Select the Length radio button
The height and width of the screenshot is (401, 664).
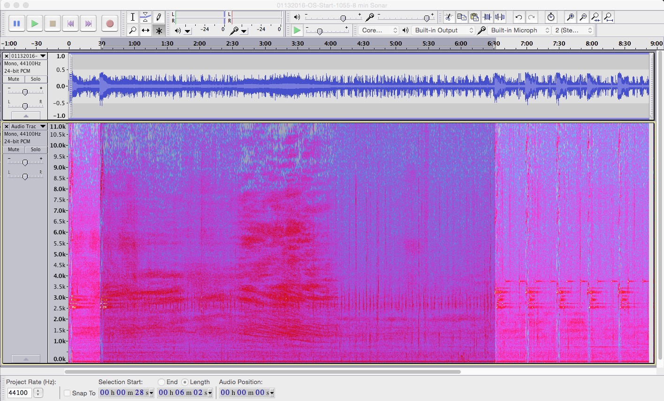[x=184, y=382]
